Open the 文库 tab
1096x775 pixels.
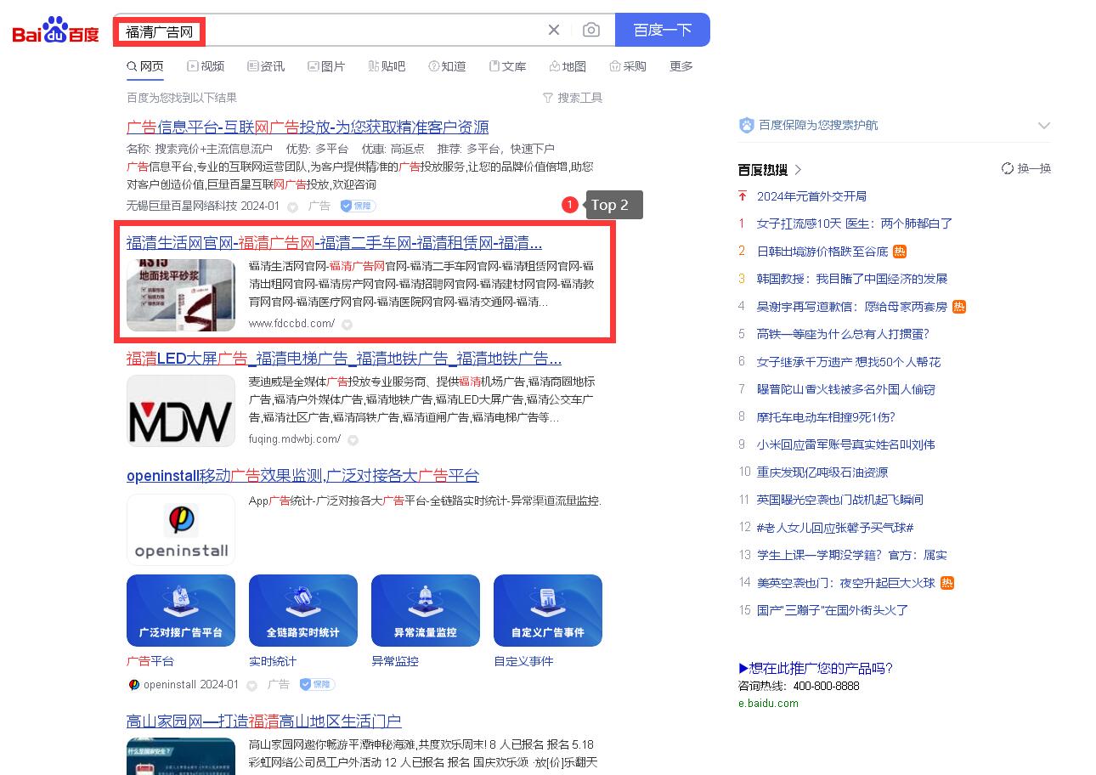click(x=507, y=66)
